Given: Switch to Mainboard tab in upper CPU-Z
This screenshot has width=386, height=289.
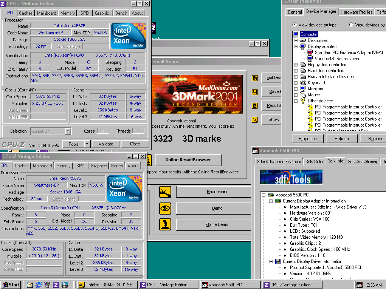Looking at the screenshot, I should pyautogui.click(x=47, y=13).
